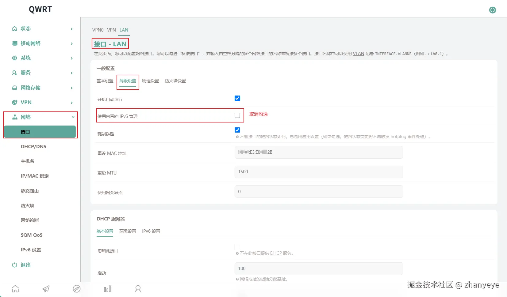Expand the 服务 menu chevron
The image size is (507, 297).
point(72,73)
